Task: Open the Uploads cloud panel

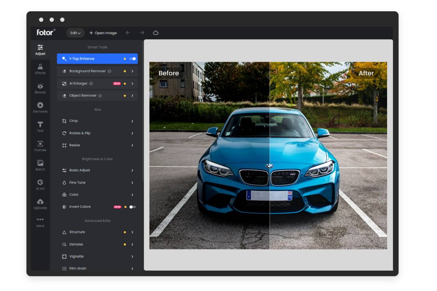Action: click(x=40, y=204)
